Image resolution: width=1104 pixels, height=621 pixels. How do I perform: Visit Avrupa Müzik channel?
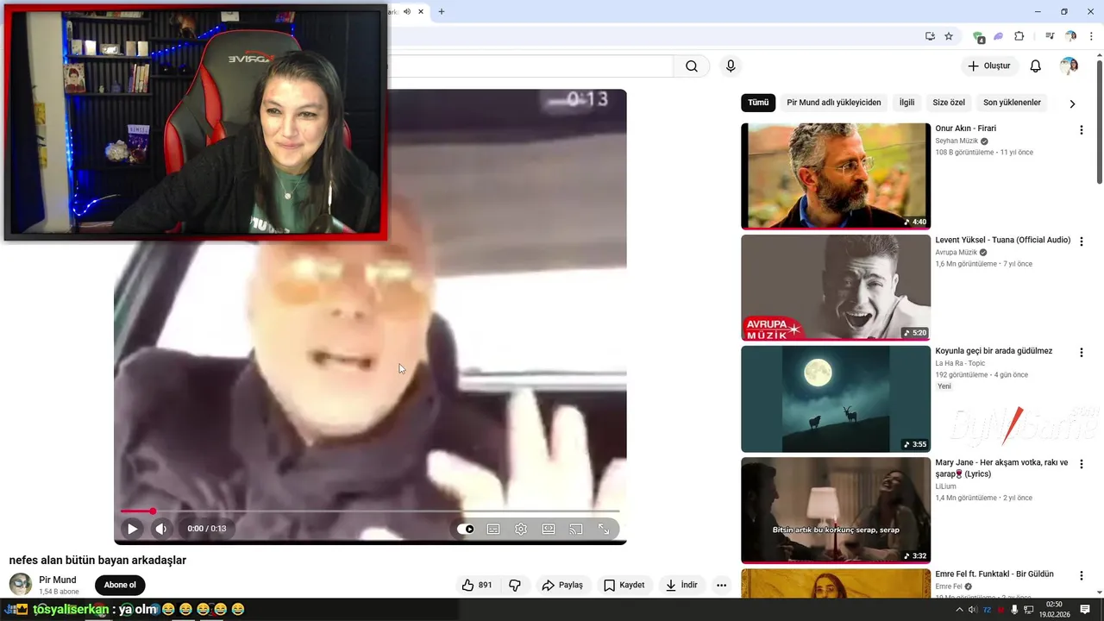click(956, 253)
